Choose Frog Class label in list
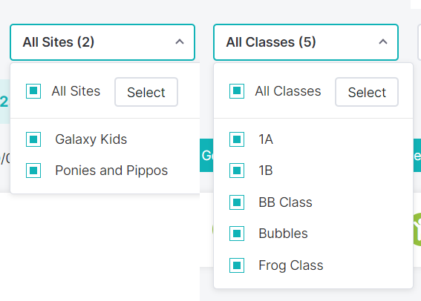The image size is (421, 301). (x=291, y=265)
